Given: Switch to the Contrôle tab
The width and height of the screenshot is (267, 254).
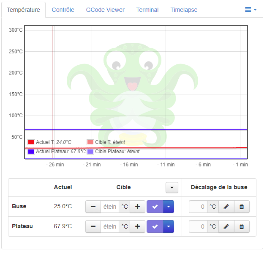Looking at the screenshot, I should 63,10.
